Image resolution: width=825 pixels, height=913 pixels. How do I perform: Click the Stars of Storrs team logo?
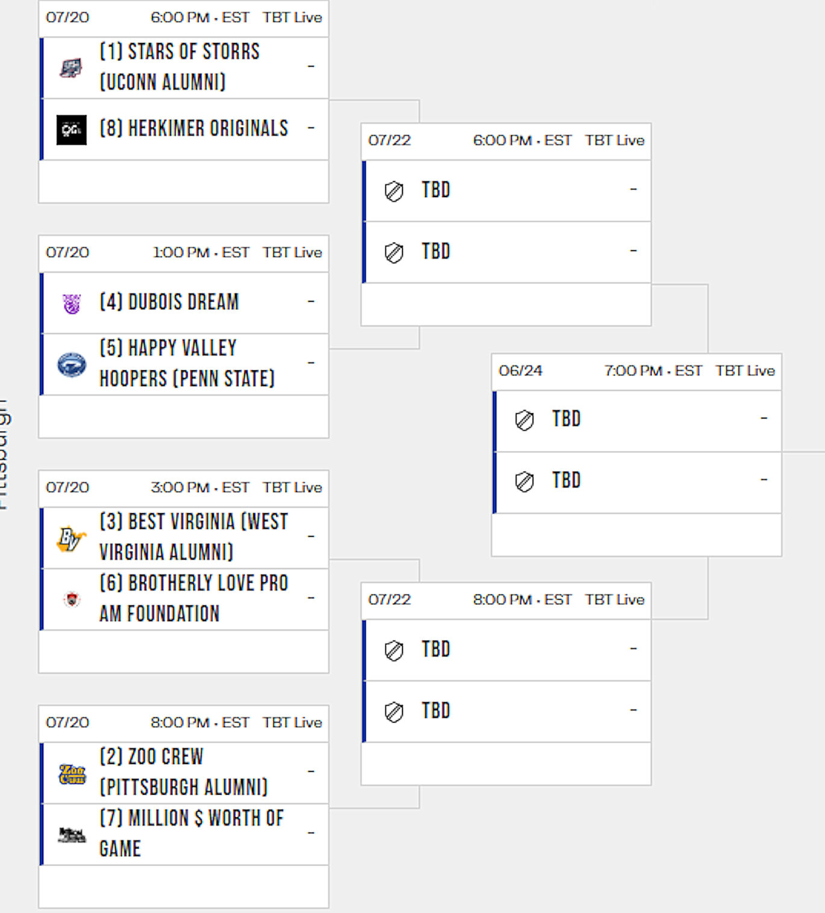coord(71,68)
